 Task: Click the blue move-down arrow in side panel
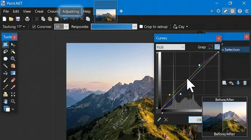coord(238,83)
